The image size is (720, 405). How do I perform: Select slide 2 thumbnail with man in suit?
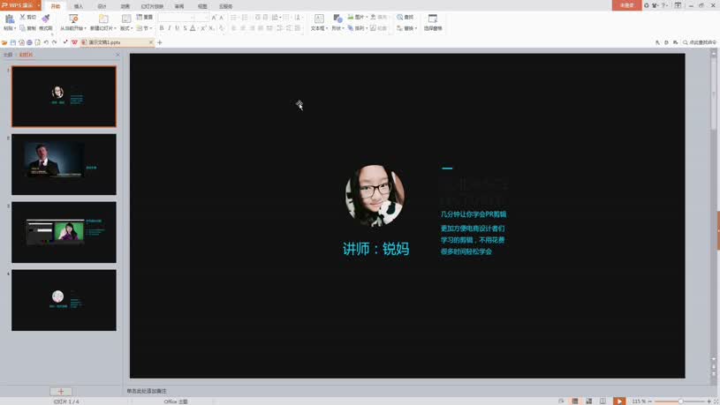(64, 164)
